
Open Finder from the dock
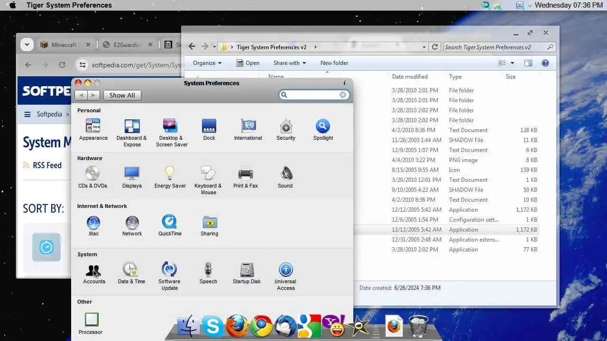[x=189, y=326]
